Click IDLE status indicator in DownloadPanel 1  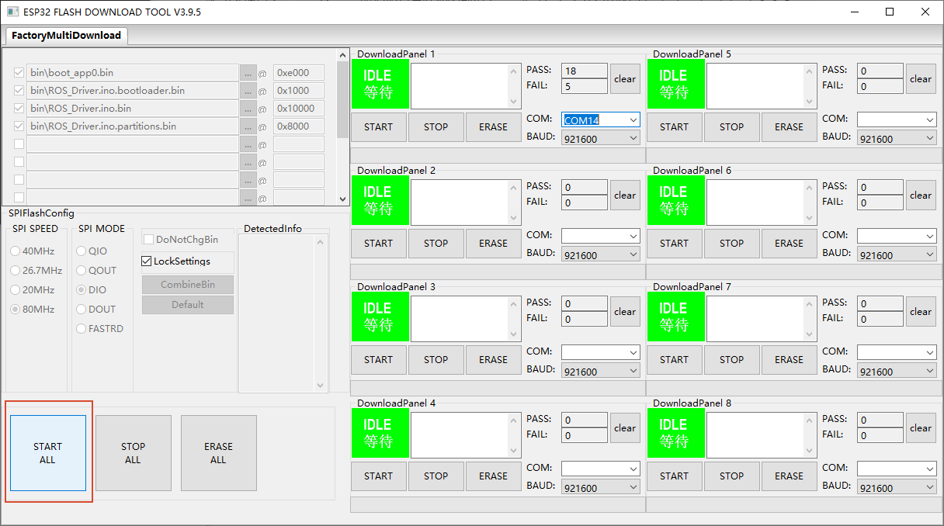tap(380, 84)
